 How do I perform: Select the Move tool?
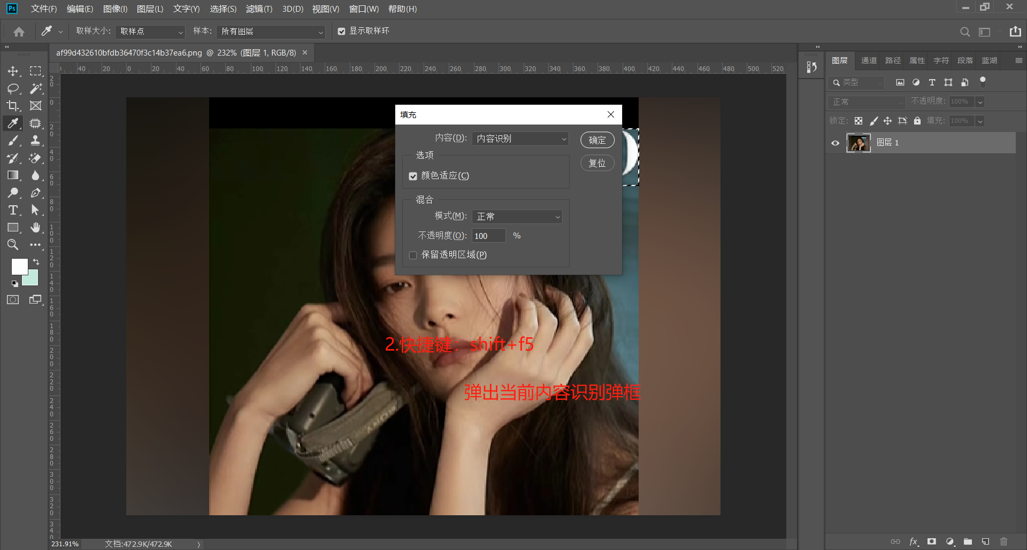pos(13,71)
